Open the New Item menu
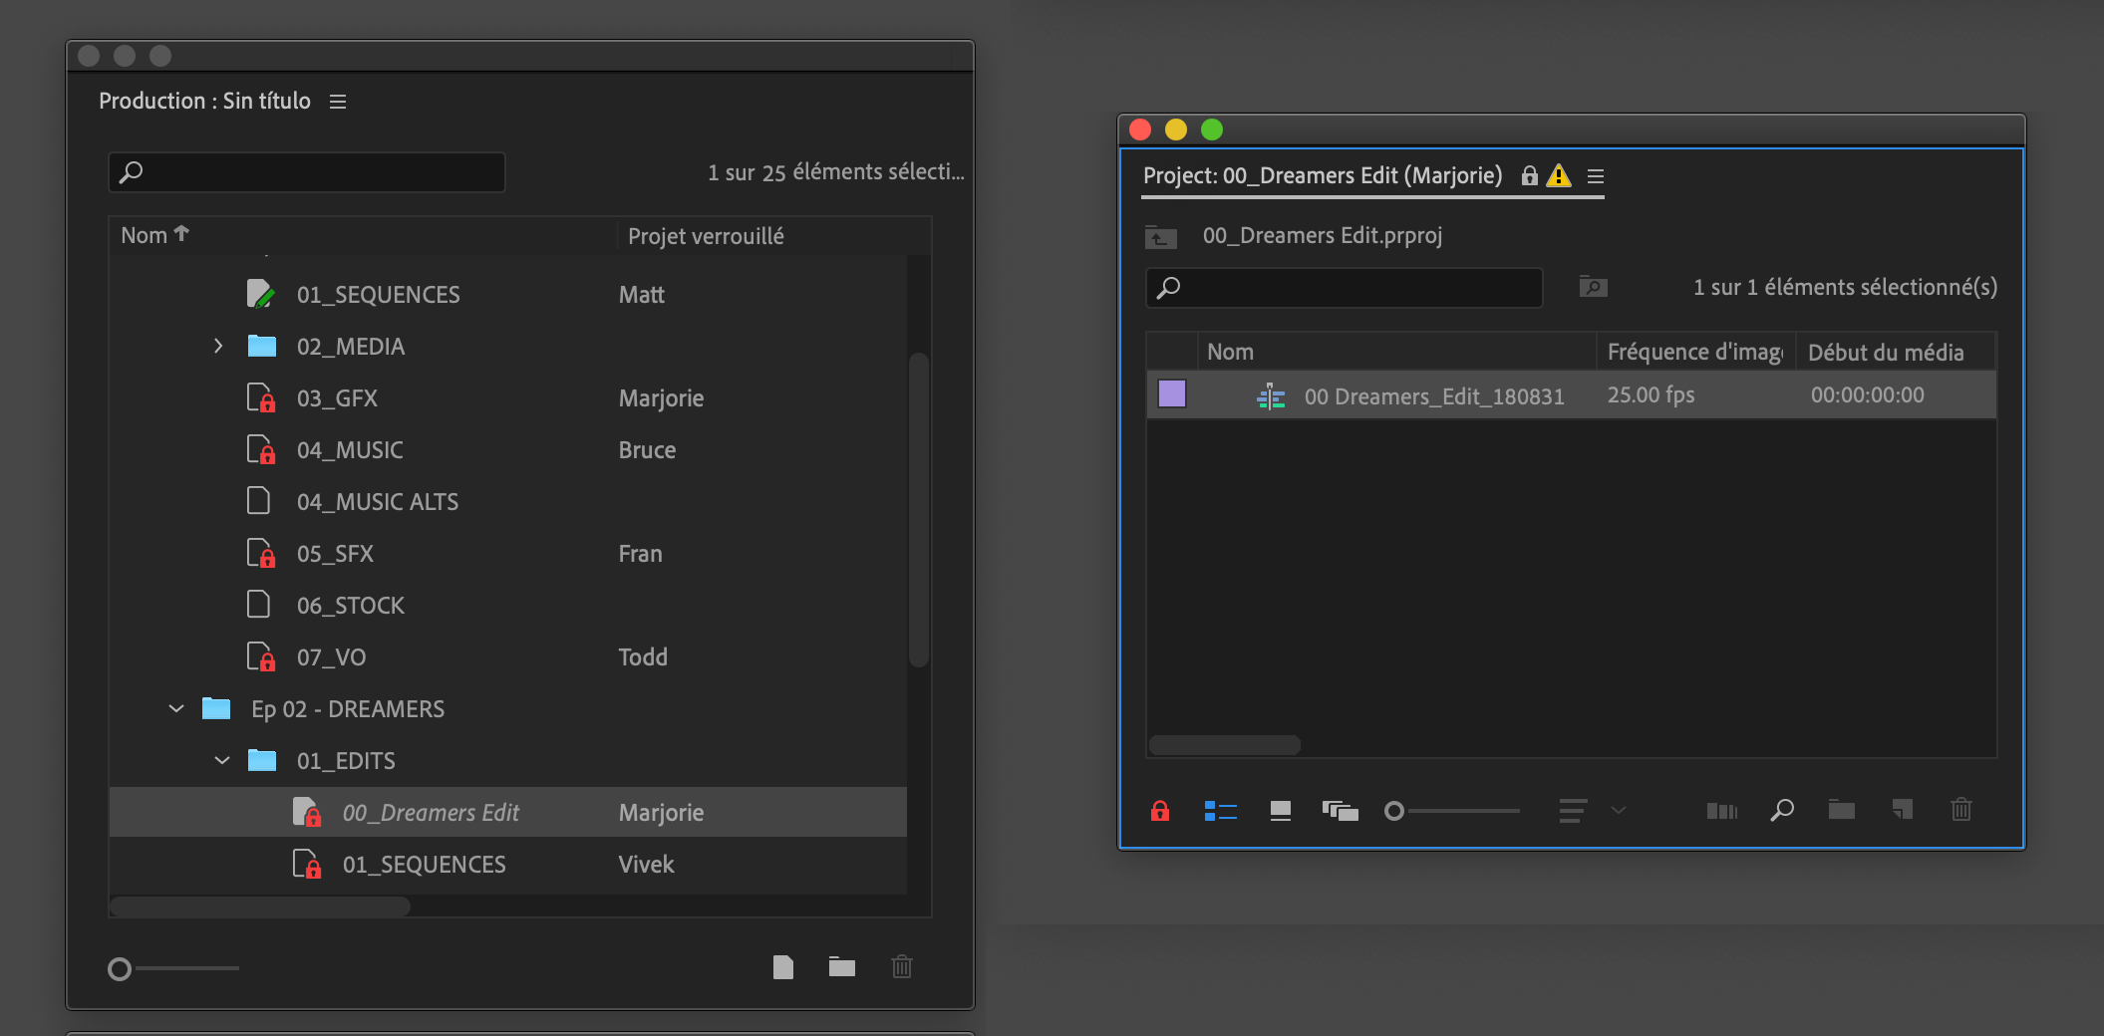Screen dimensions: 2104x1036 [x=1902, y=810]
